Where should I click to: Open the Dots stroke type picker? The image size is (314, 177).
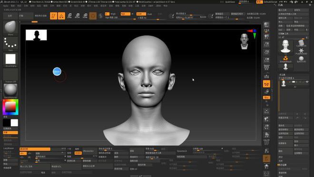[x=10, y=44]
